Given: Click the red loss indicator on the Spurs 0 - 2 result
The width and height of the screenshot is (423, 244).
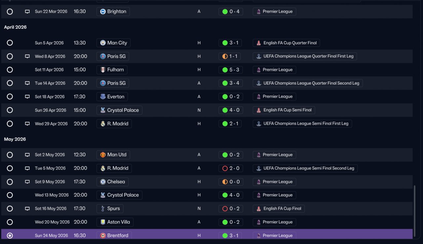Looking at the screenshot, I should coord(225,209).
